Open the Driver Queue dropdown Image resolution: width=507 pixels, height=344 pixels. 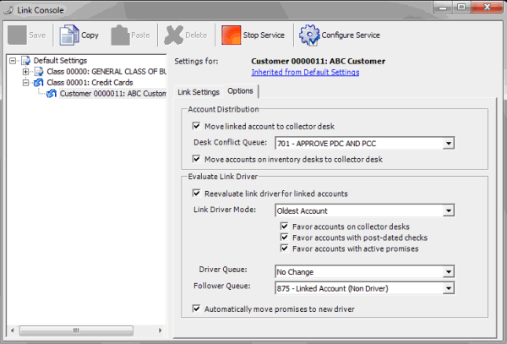pos(448,271)
